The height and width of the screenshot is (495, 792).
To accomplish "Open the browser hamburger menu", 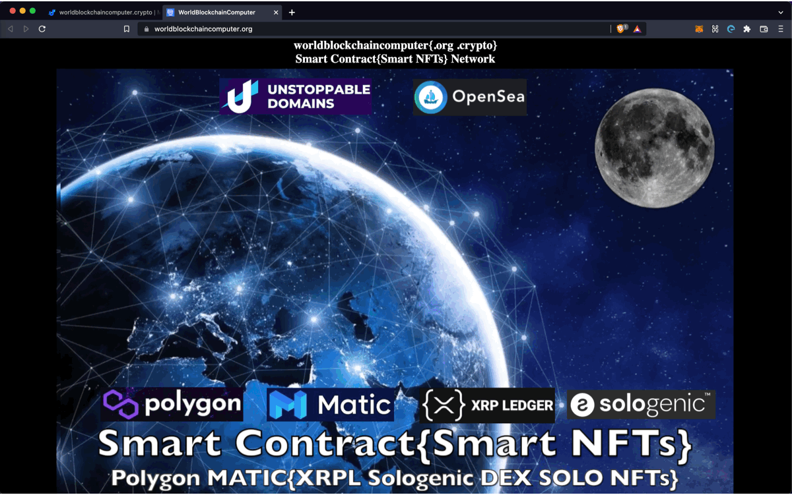I will (780, 29).
